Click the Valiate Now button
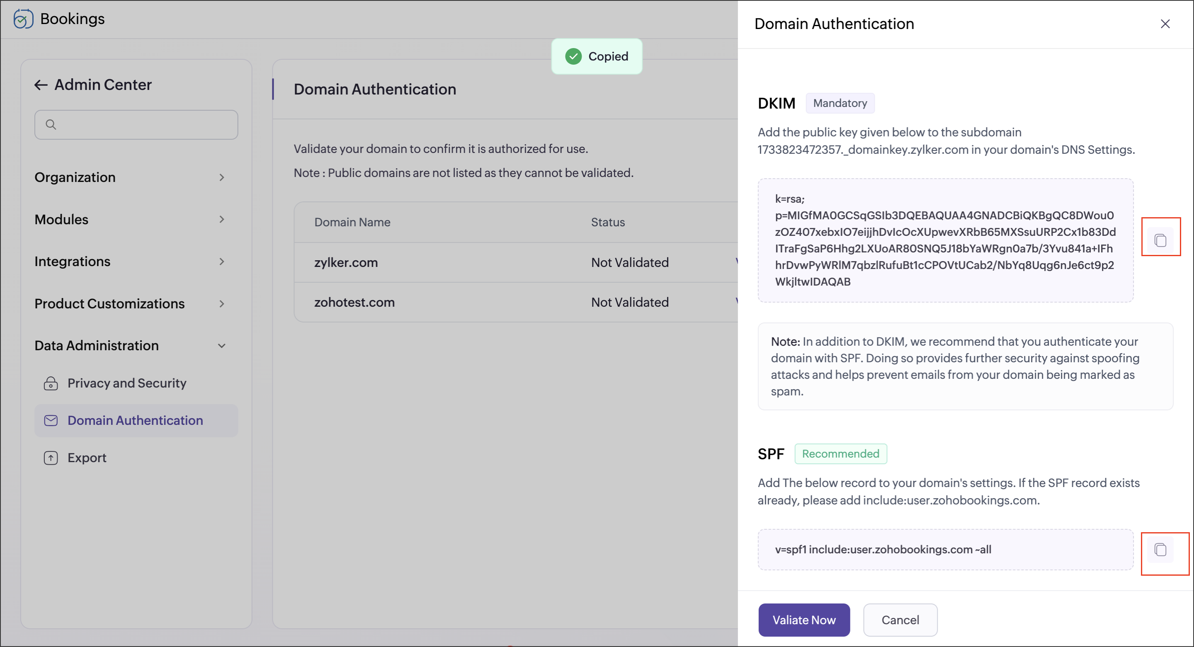 point(804,620)
